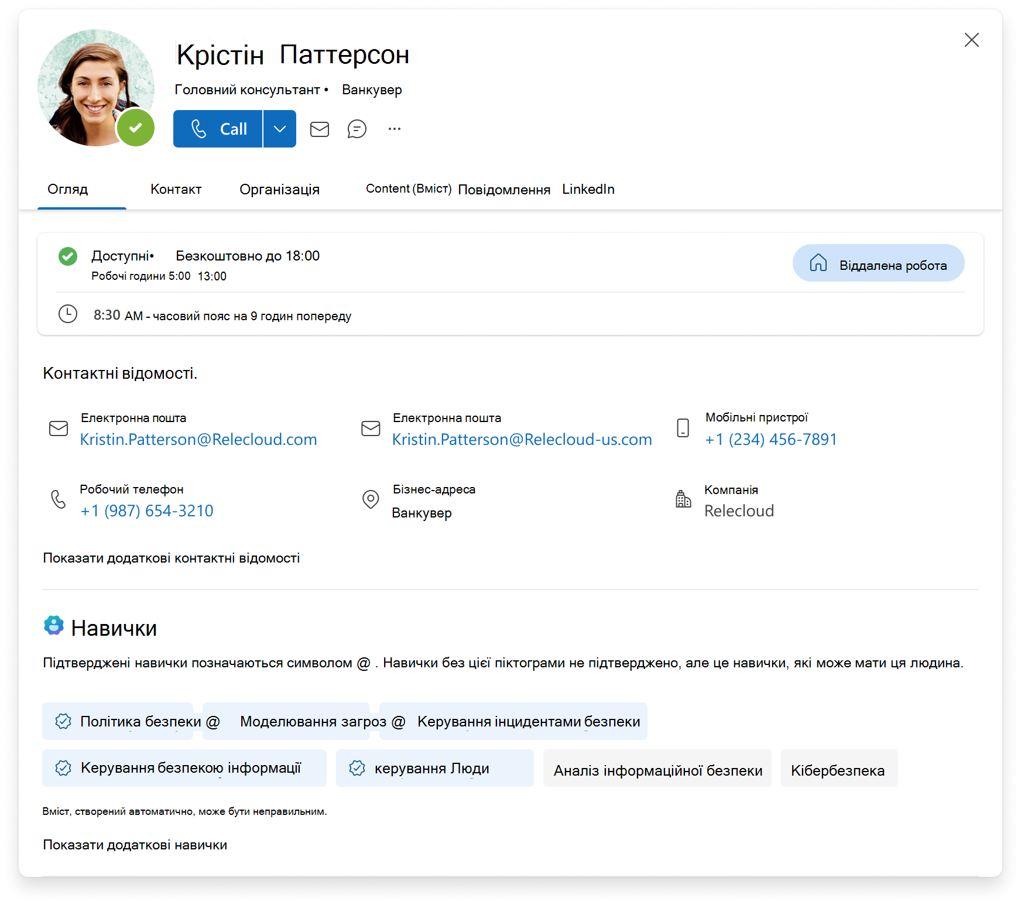Select the Політика безпеки skill chip

(118, 721)
